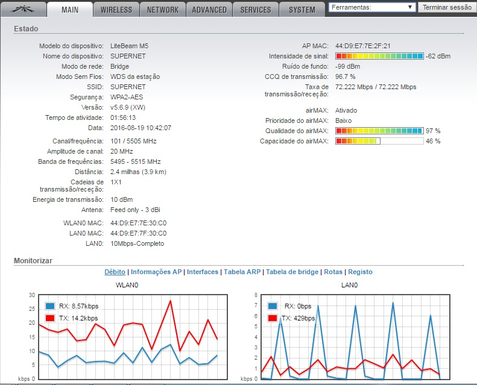
Task: Open the Rotas link
Action: tap(333, 272)
